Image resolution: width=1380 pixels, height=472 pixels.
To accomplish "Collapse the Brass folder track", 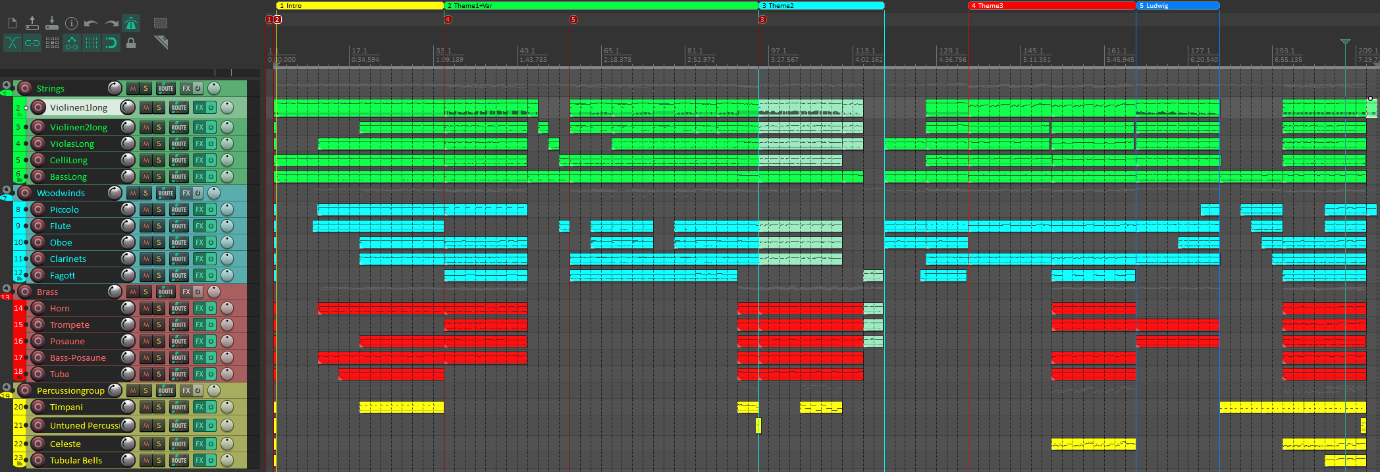I will [7, 289].
